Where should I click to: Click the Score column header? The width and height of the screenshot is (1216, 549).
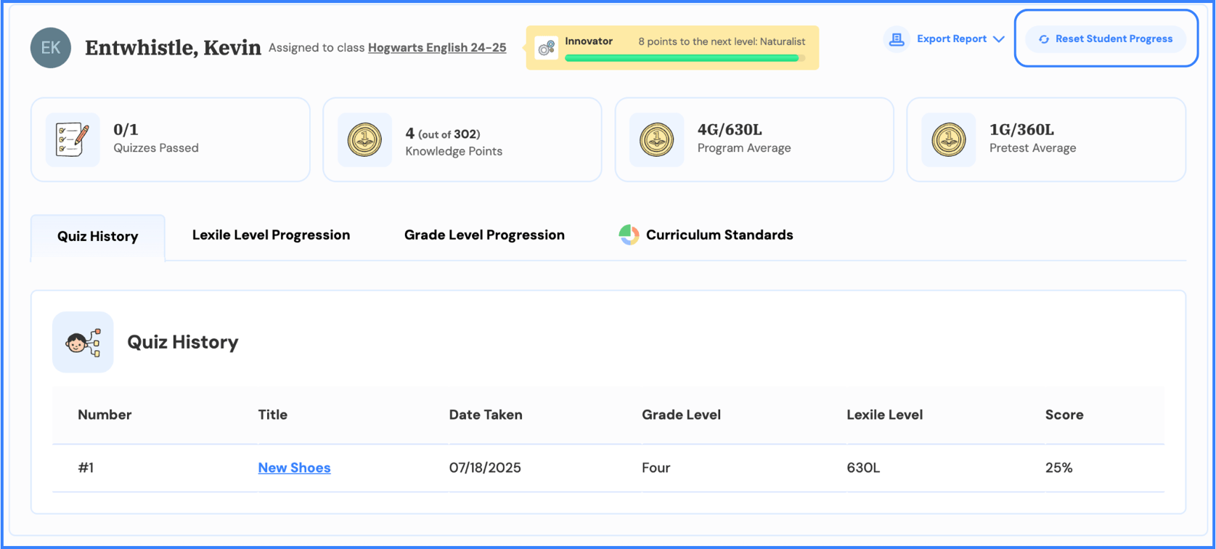[x=1064, y=415]
